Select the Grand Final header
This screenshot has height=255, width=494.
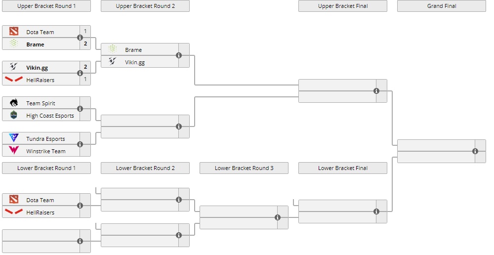click(442, 6)
